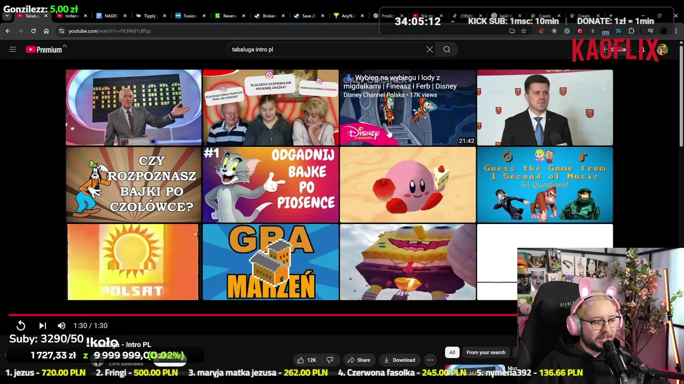Run search with the magnifier button
The height and width of the screenshot is (384, 684).
447,50
